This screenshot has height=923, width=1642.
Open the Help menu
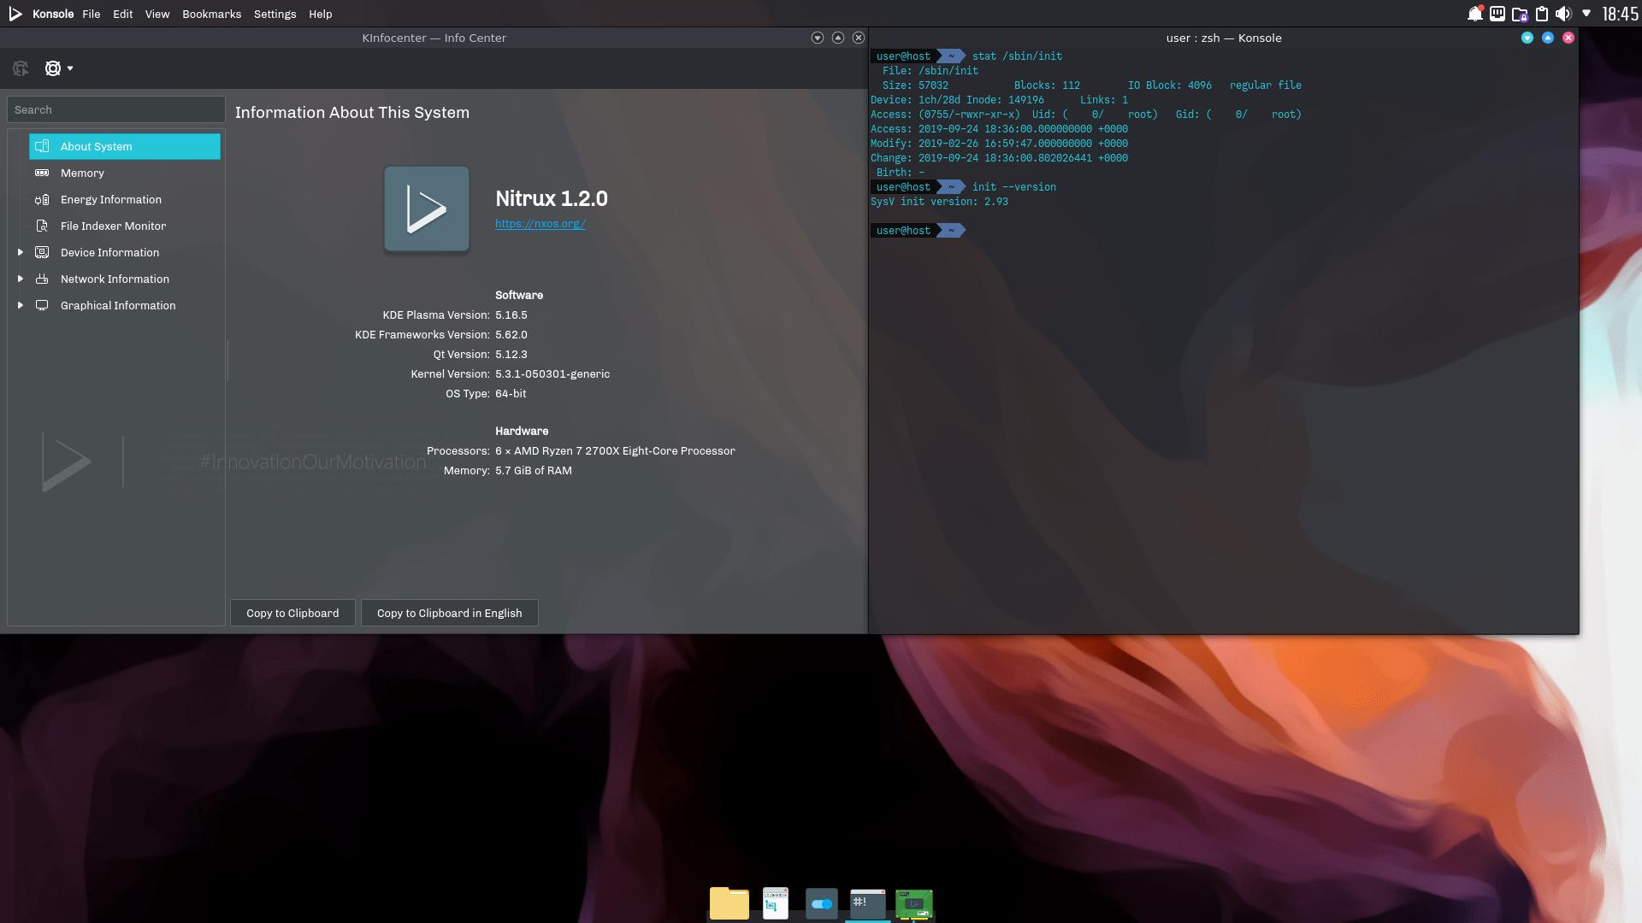[x=320, y=14]
